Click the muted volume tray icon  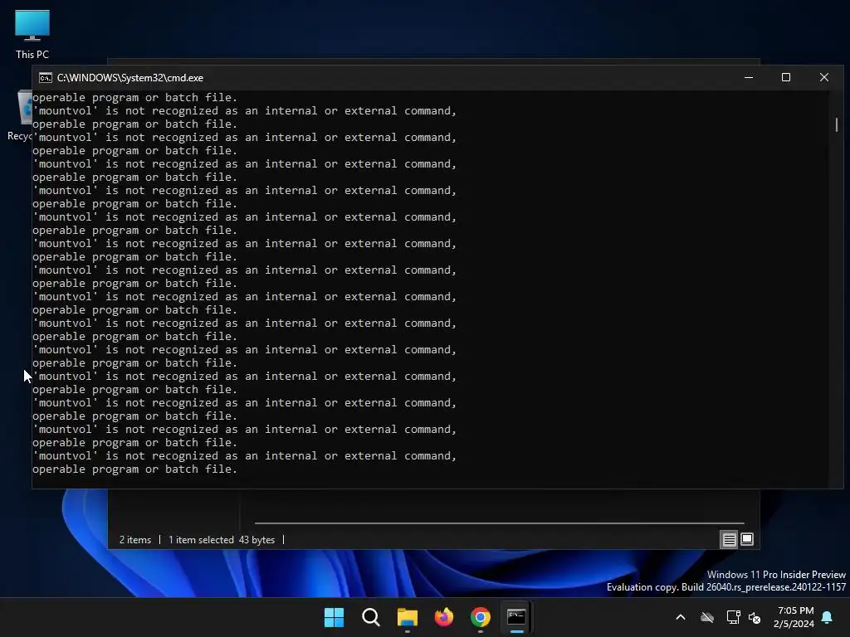pyautogui.click(x=754, y=617)
